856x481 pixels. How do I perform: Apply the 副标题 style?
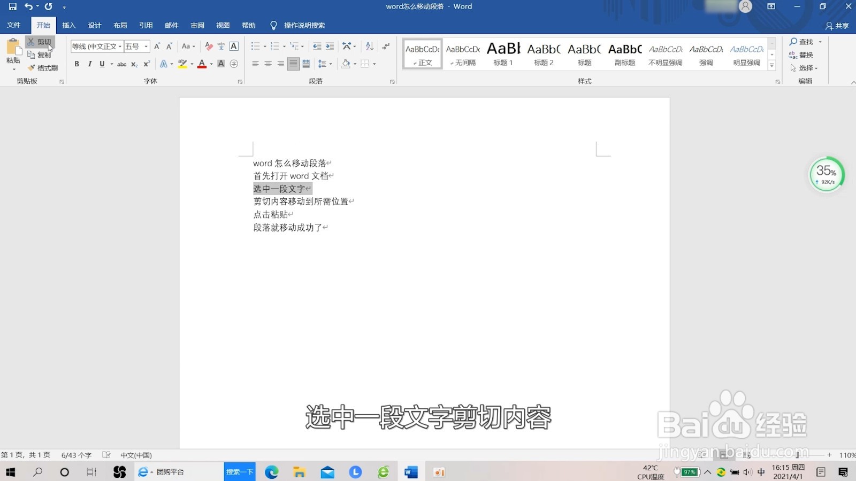click(x=625, y=53)
